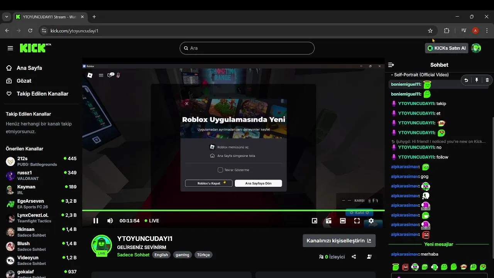The image size is (494, 278).
Task: Open recommended channel 212s
Action: point(41,161)
